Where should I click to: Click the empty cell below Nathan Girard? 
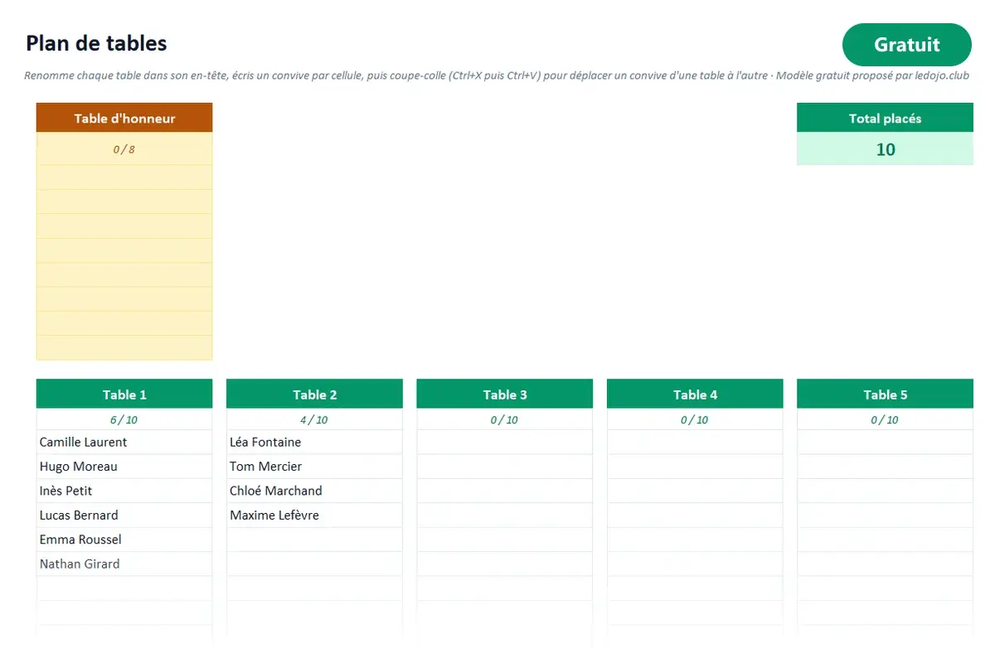(x=124, y=588)
